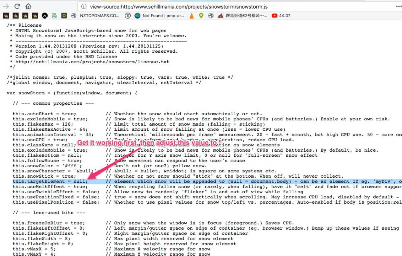Reload the current page
The image size is (402, 256).
click(x=17, y=6)
